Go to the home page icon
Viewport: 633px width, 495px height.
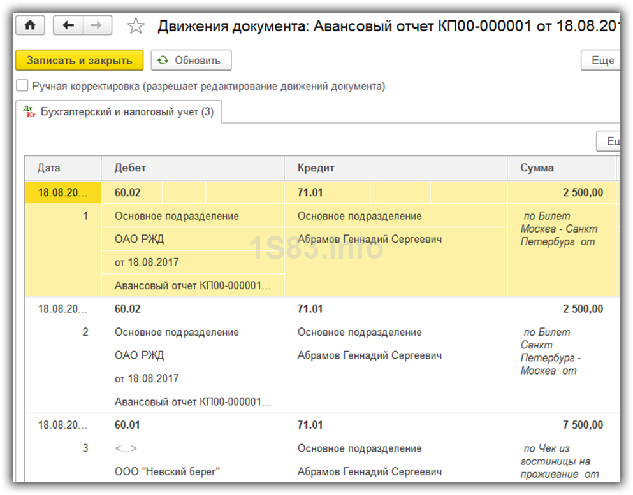(x=30, y=25)
